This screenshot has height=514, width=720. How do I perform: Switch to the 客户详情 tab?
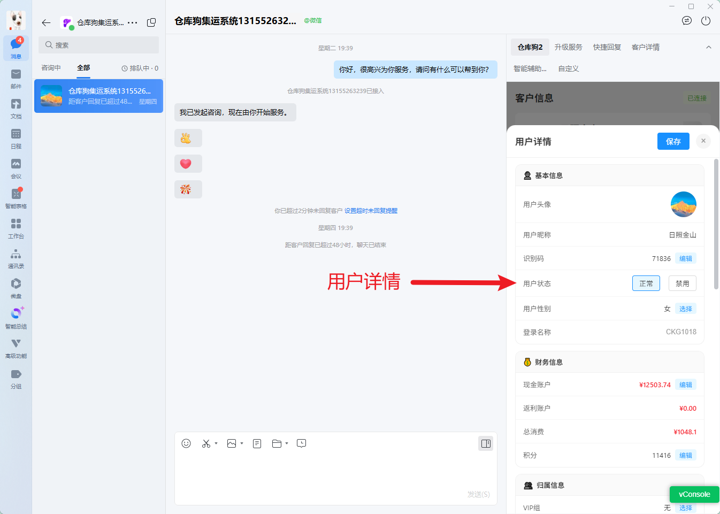(646, 47)
